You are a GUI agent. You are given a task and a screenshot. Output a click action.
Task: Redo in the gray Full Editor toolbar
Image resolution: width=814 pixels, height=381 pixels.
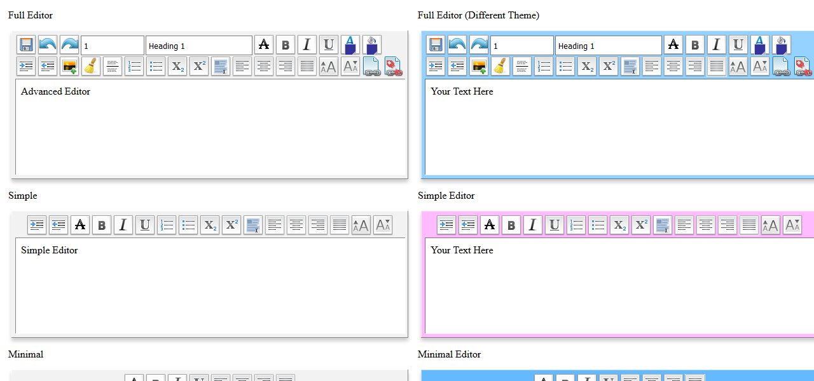(x=69, y=45)
